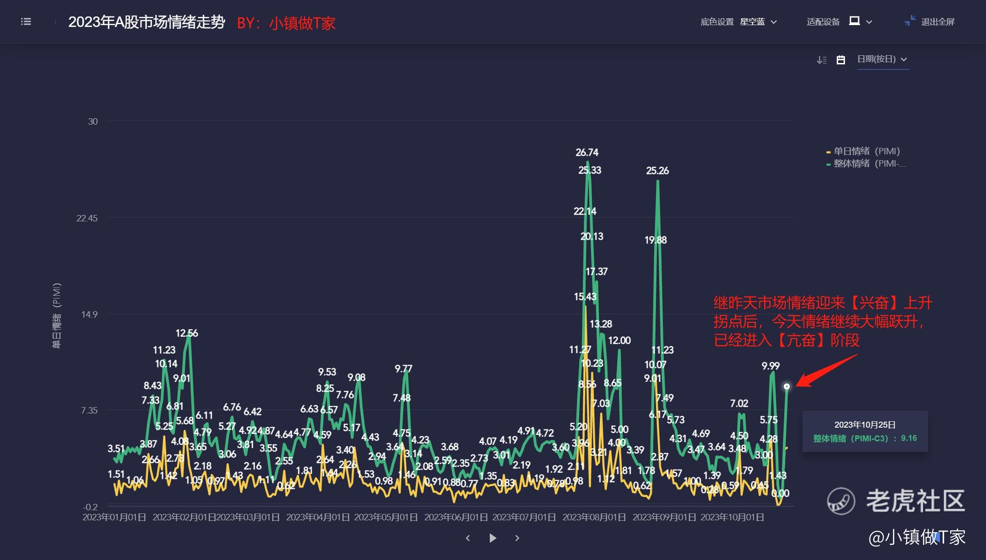Toggle 单日情绪 (PIMI) legend series
Screen dimensions: 986x560
point(866,151)
